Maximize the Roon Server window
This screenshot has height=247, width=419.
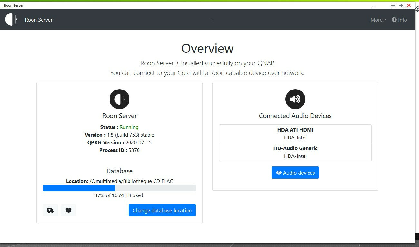tap(401, 5)
